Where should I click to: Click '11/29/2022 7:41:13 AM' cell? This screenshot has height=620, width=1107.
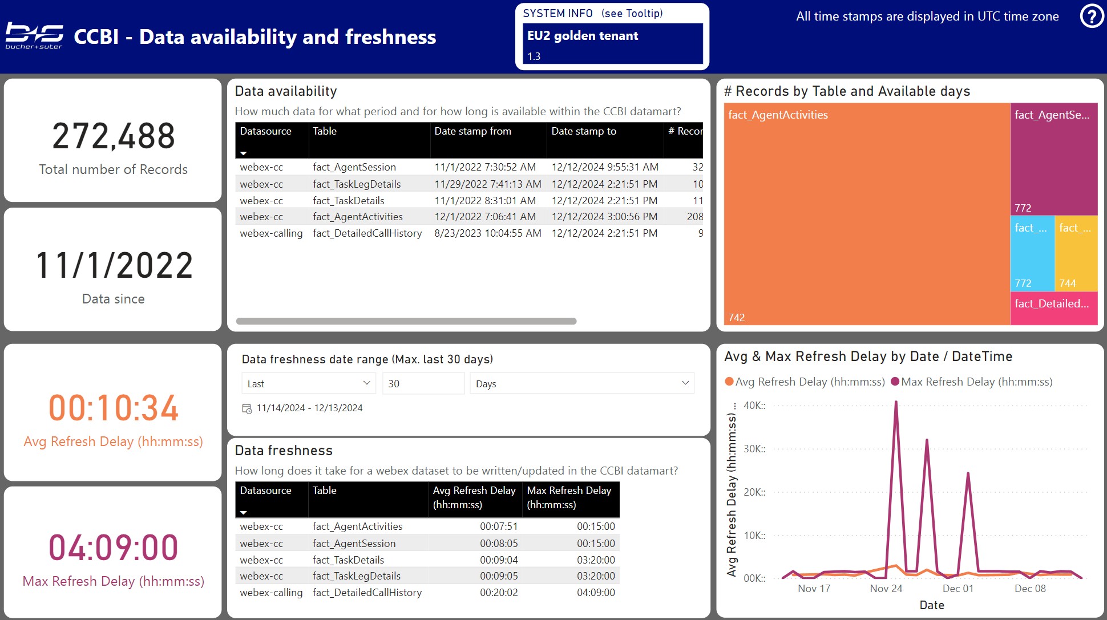pyautogui.click(x=488, y=184)
